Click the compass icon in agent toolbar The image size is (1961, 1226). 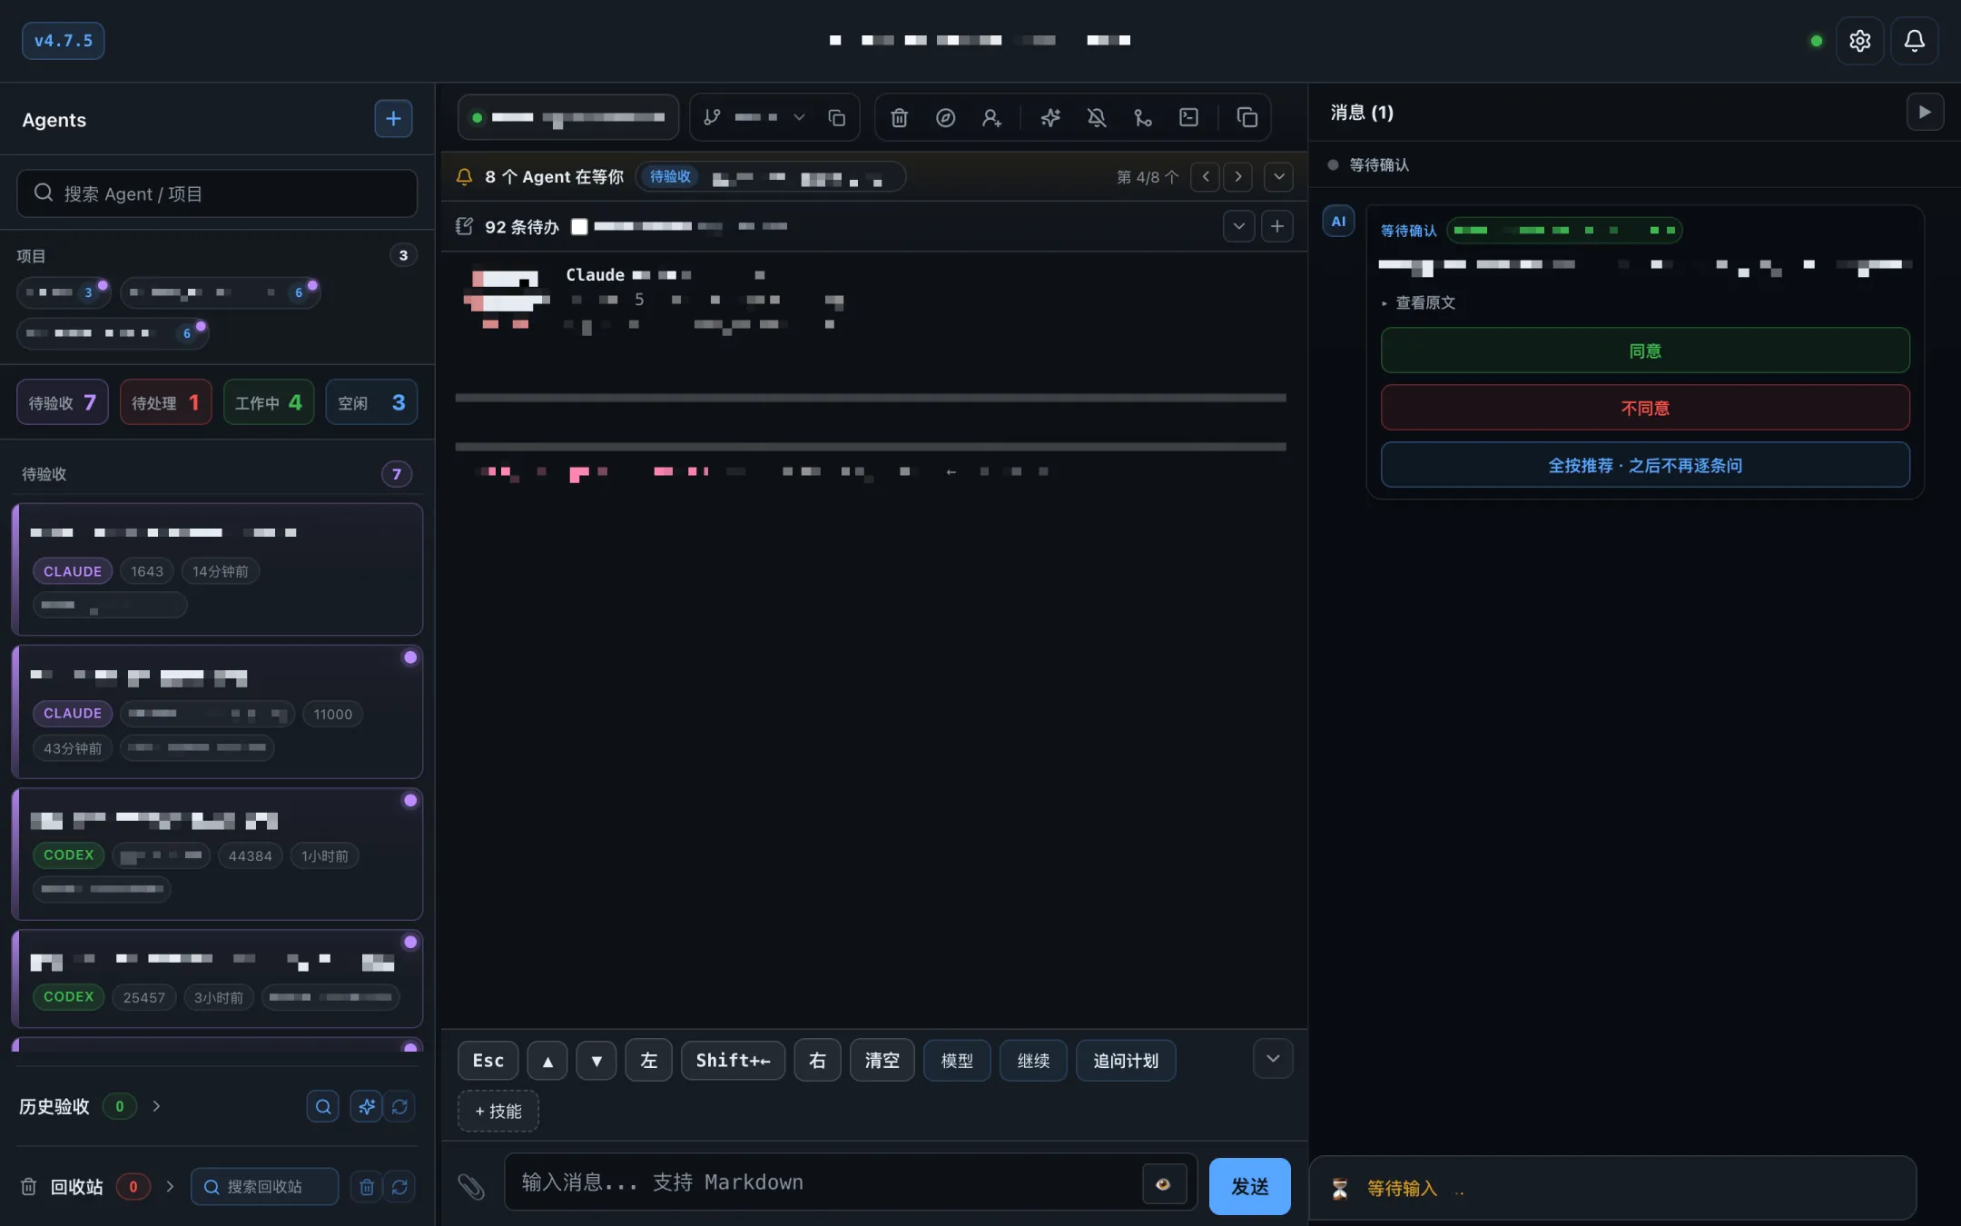coord(945,118)
